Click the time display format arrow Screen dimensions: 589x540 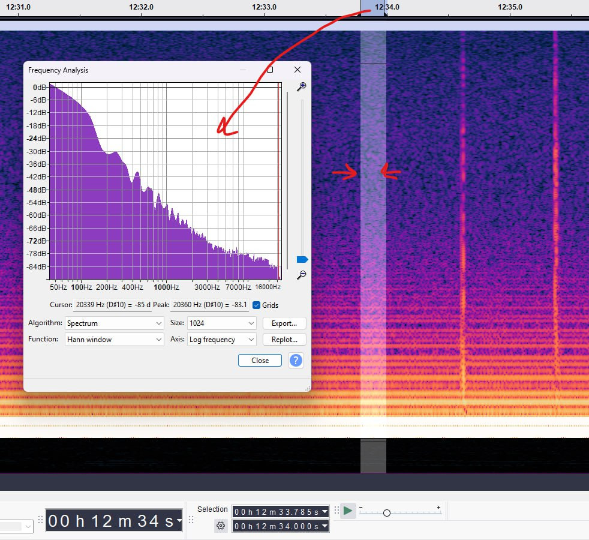179,521
